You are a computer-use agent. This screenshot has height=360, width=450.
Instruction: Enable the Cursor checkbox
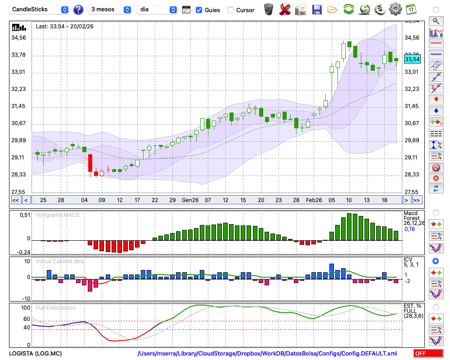(230, 10)
